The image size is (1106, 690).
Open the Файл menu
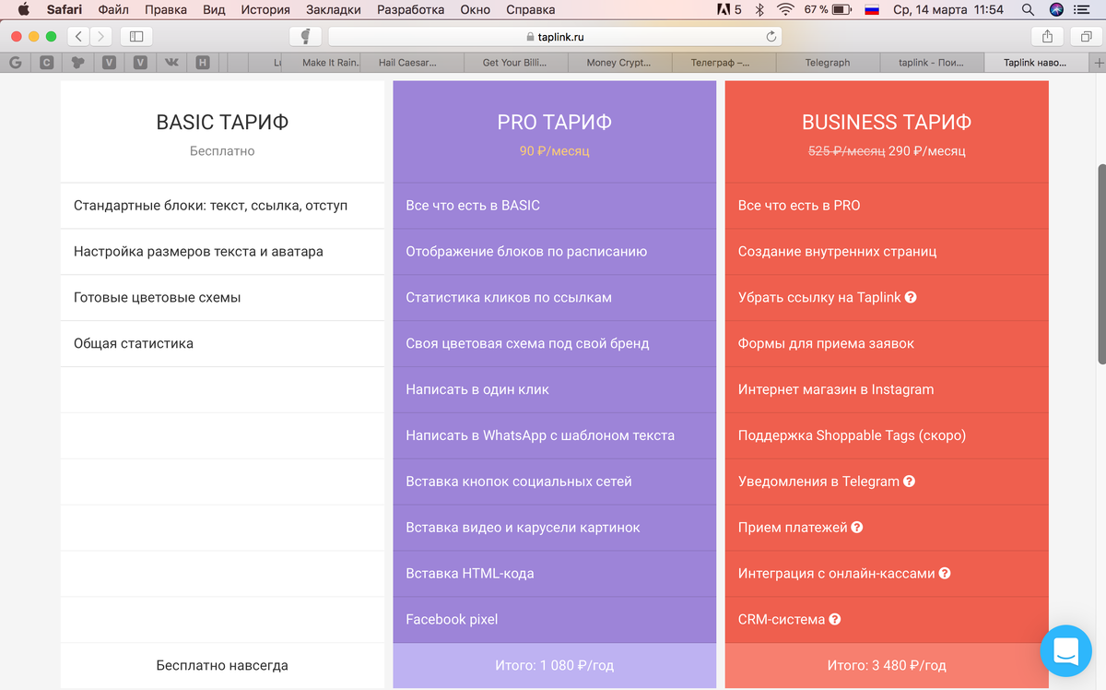tap(113, 10)
